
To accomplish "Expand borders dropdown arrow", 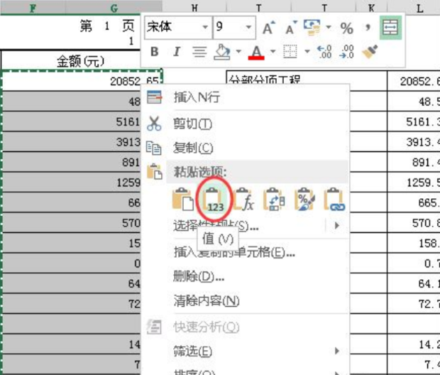I will point(307,51).
